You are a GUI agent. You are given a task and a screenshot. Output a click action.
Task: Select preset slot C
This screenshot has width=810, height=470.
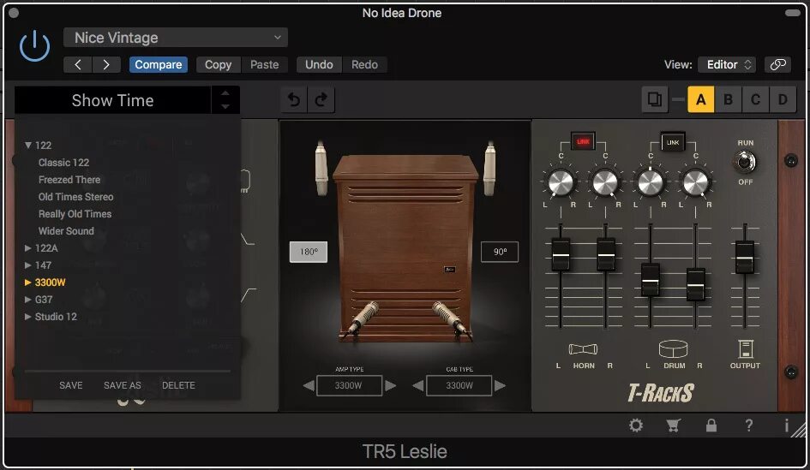pyautogui.click(x=755, y=99)
